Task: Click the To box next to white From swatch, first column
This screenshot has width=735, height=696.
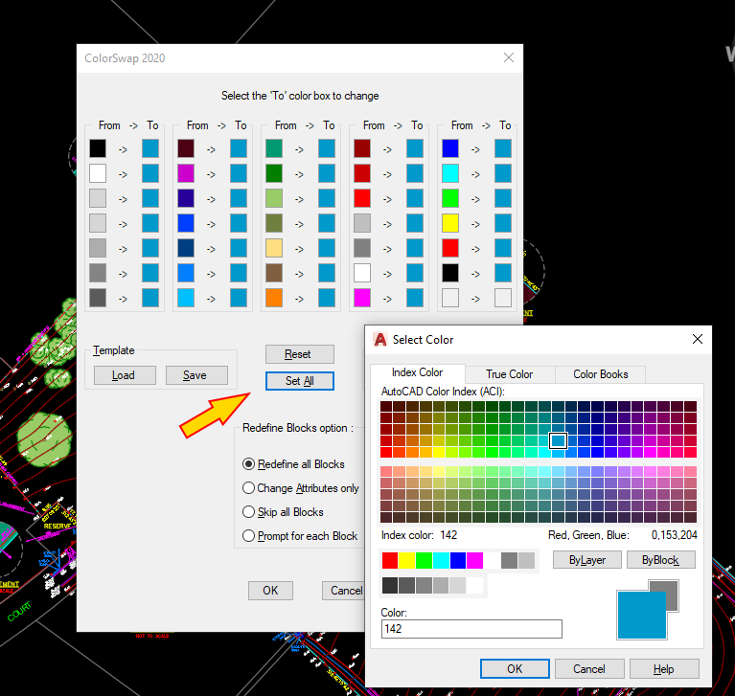Action: point(150,173)
